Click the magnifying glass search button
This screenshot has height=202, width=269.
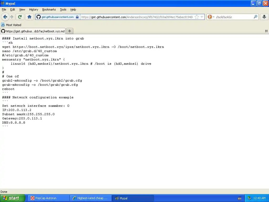(255, 17)
